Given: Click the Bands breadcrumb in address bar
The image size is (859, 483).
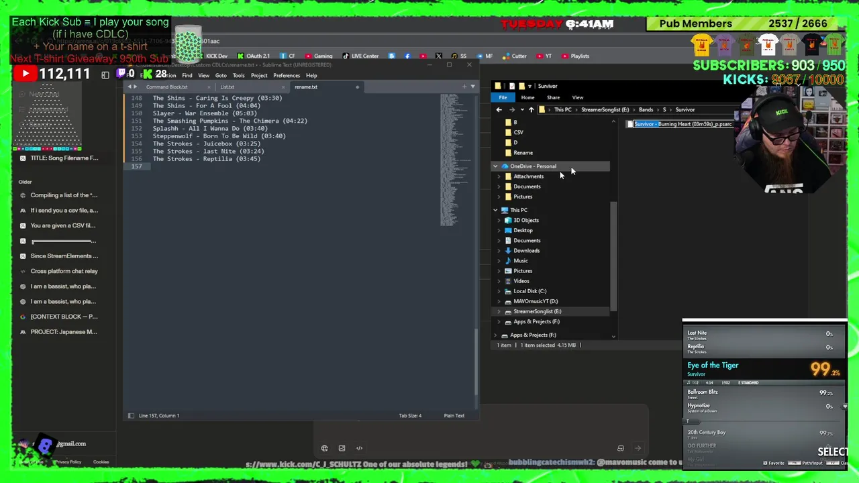Looking at the screenshot, I should 646,110.
